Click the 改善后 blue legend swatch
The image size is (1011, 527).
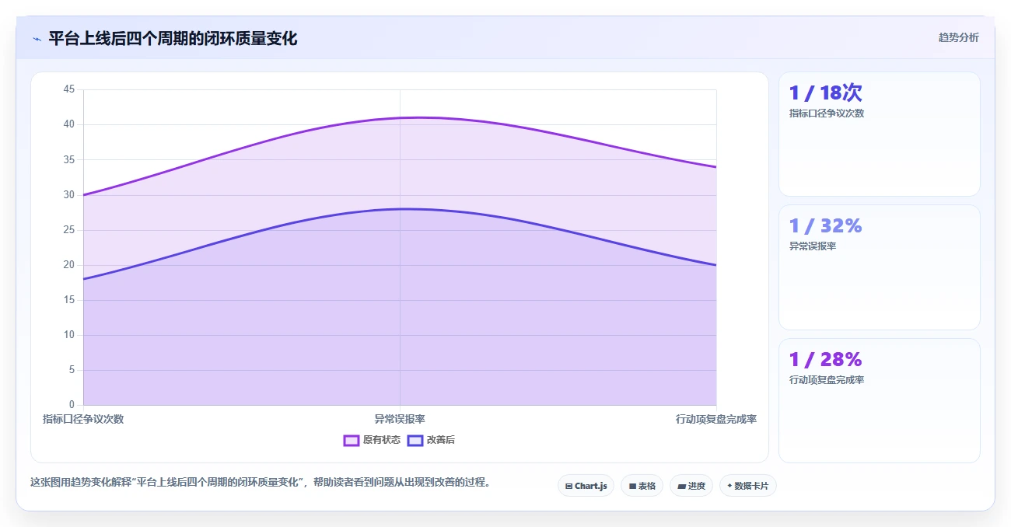[415, 441]
